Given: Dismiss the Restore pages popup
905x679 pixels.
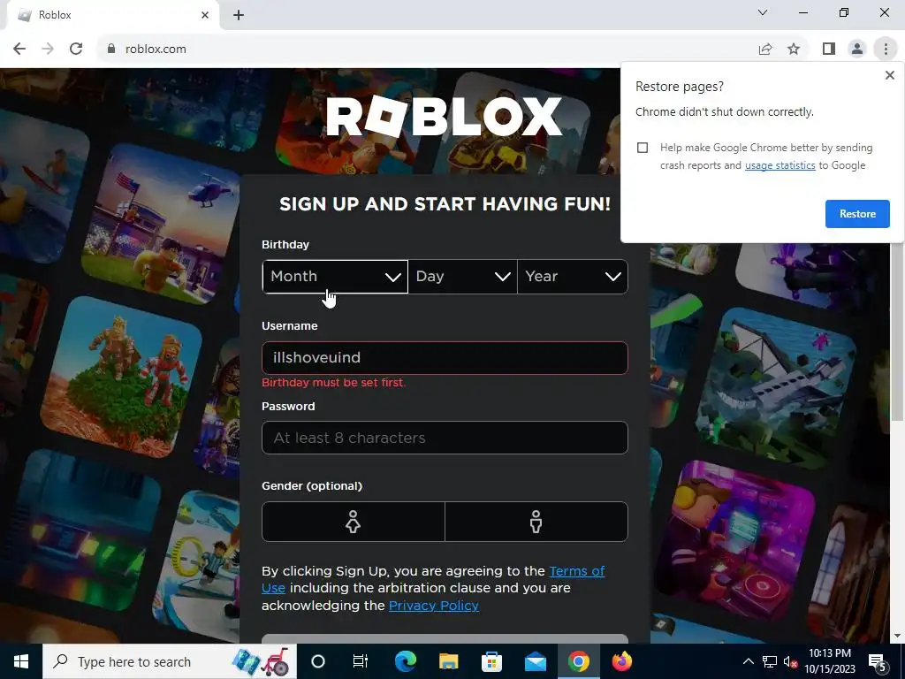Looking at the screenshot, I should [x=889, y=75].
